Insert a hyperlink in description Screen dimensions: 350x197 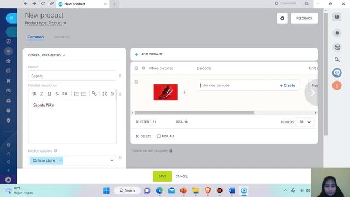[94, 94]
